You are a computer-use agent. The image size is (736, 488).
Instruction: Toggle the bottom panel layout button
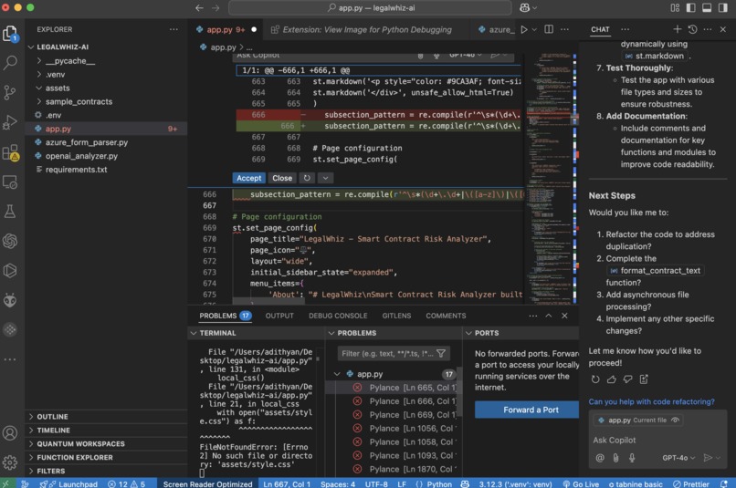[x=707, y=7]
